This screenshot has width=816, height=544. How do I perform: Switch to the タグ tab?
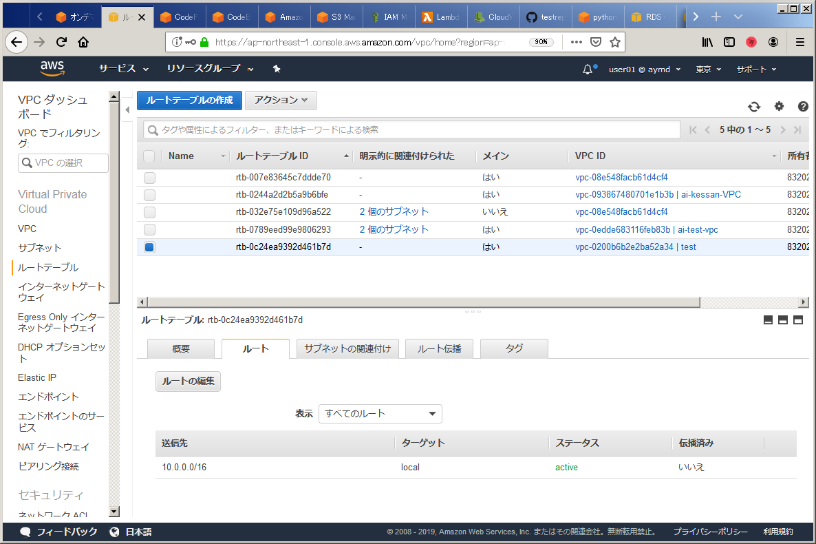pos(514,348)
